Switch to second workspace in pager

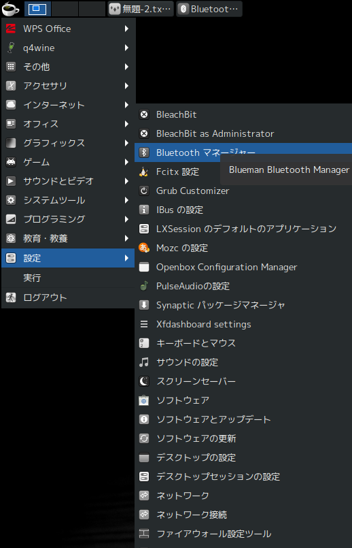[65, 9]
